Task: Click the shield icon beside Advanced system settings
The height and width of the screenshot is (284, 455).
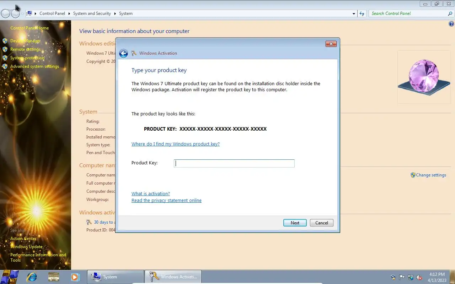Action: 5,66
